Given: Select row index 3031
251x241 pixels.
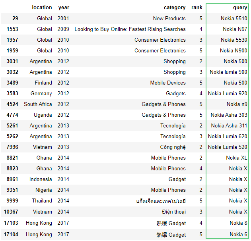Looking at the screenshot, I should 12,61.
